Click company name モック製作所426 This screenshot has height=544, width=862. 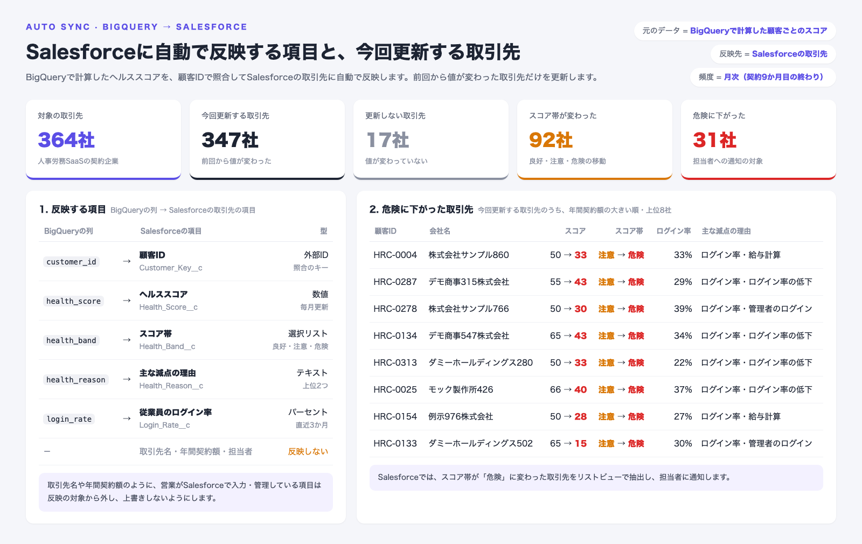tap(461, 389)
